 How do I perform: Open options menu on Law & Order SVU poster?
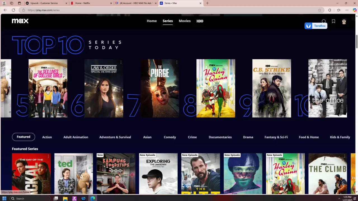pos(121,62)
